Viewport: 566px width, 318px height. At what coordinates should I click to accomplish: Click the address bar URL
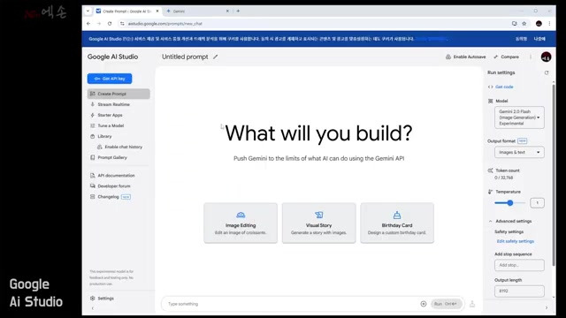point(165,24)
